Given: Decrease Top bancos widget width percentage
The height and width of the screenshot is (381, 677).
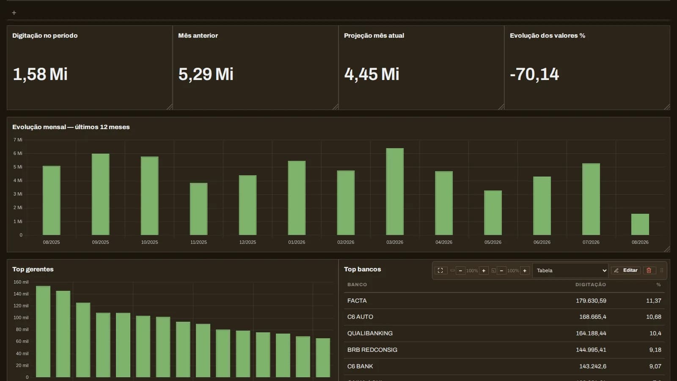Looking at the screenshot, I should click(460, 271).
